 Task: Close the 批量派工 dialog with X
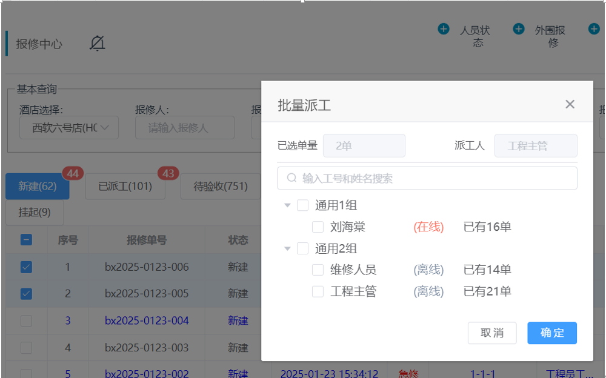coord(570,104)
